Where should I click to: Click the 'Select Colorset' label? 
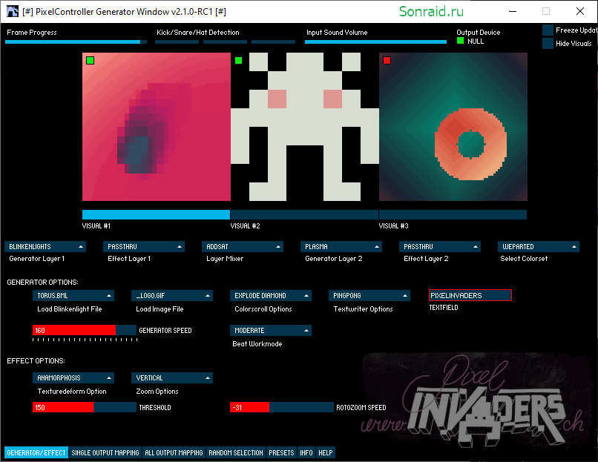(524, 259)
